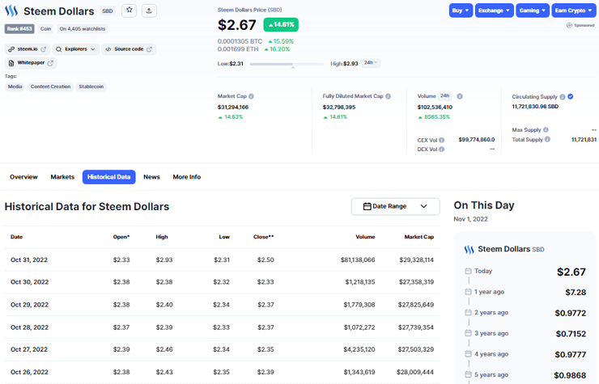The height and width of the screenshot is (384, 599).
Task: Click the Steem Dollars logo icon
Action: click(11, 11)
